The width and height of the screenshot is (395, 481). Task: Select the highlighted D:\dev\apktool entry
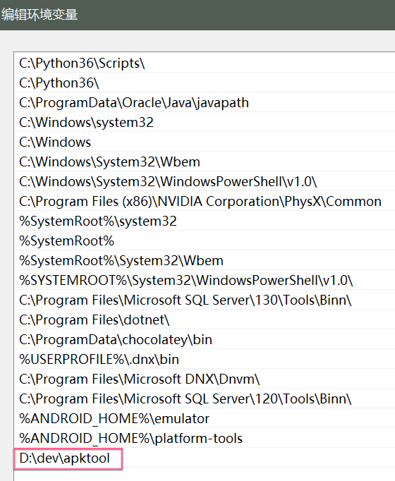coord(205,458)
